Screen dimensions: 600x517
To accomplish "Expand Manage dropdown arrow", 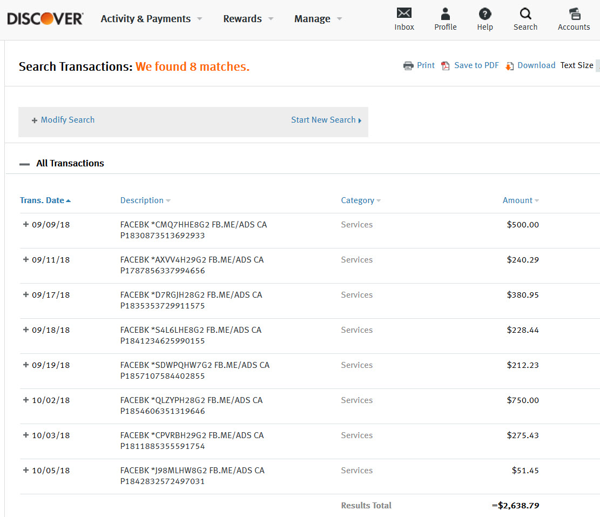I will [x=339, y=19].
